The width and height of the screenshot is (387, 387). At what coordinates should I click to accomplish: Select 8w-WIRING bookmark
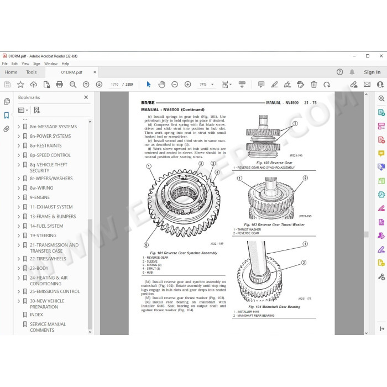coord(41,188)
